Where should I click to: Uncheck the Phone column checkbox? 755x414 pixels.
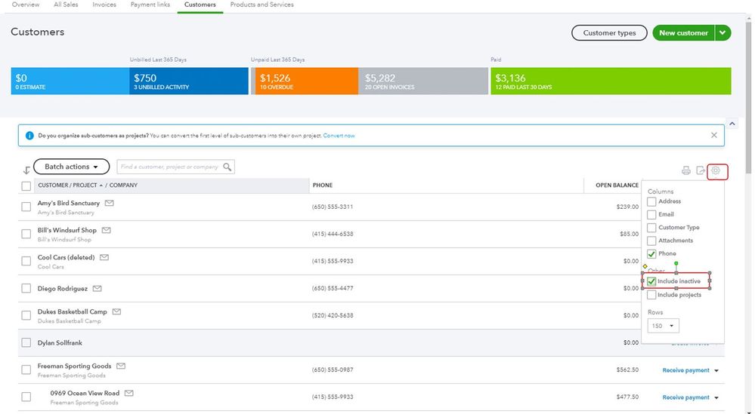651,253
